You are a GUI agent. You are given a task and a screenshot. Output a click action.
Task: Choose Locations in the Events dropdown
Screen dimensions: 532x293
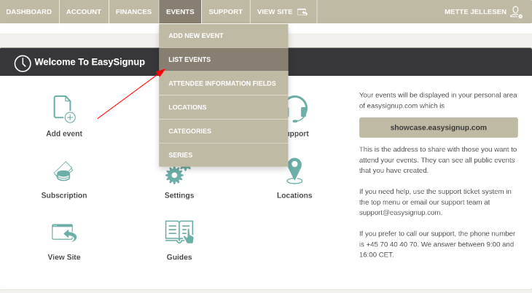[x=224, y=107]
